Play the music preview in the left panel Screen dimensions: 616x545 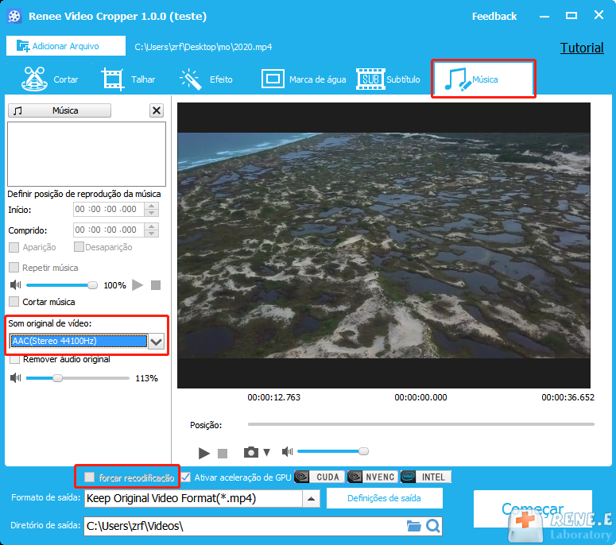[138, 284]
